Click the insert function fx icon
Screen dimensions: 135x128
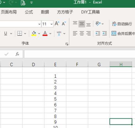click(17, 54)
